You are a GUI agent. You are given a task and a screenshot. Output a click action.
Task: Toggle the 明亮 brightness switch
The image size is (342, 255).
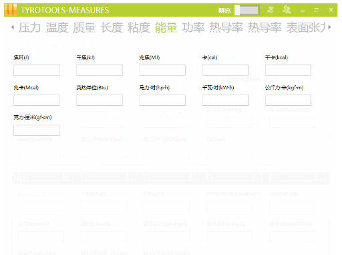point(247,10)
